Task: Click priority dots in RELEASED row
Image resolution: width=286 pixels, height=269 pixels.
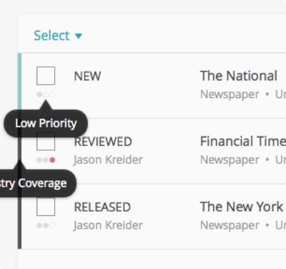Action: 46,226
